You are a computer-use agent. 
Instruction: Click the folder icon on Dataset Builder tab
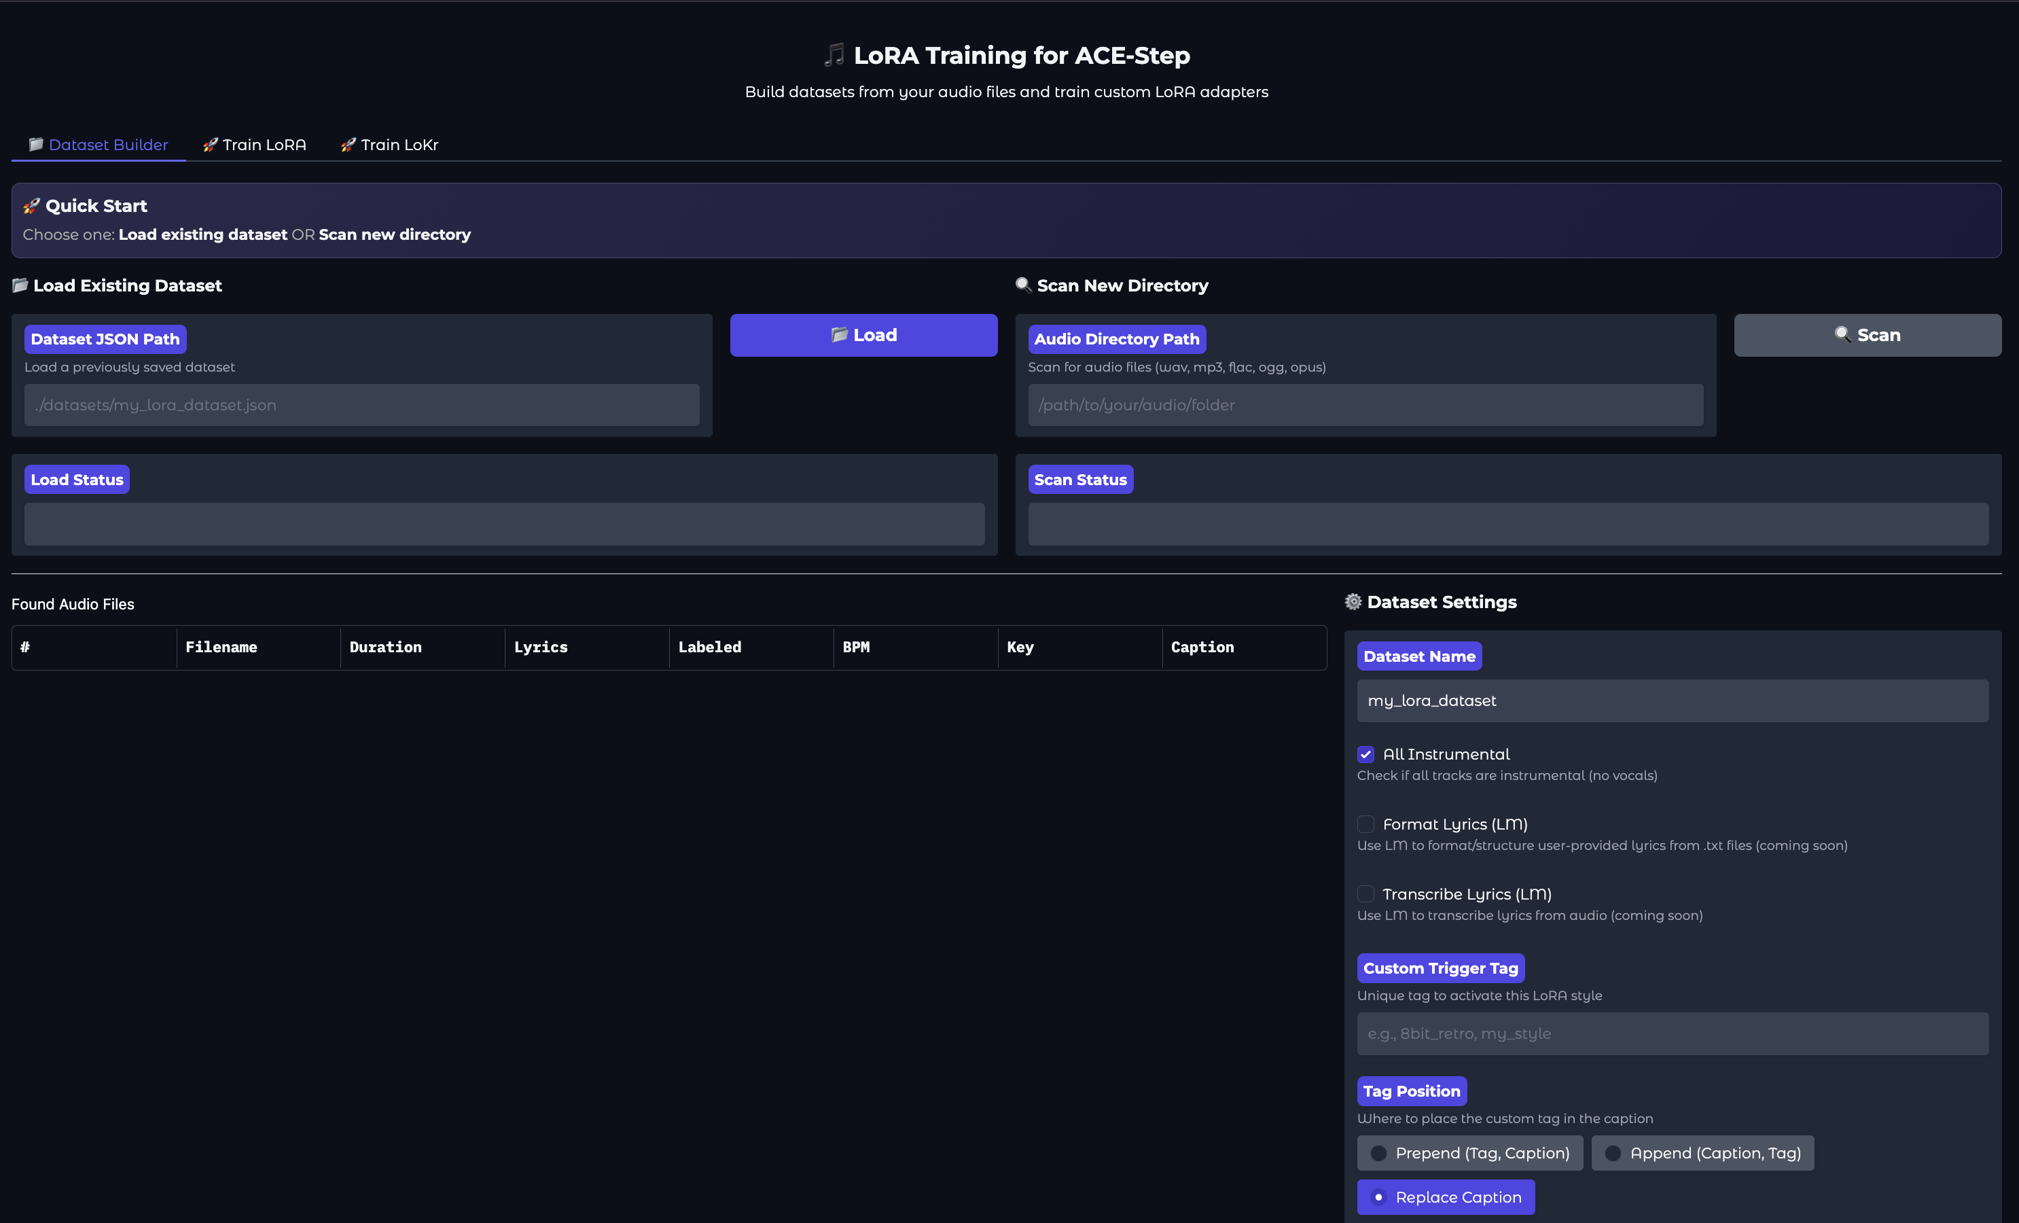[35, 144]
